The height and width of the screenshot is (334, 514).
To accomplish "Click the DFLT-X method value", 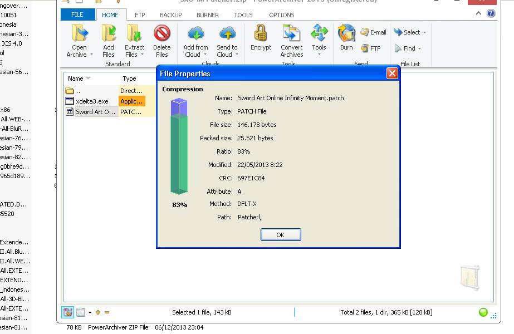I will click(x=247, y=204).
